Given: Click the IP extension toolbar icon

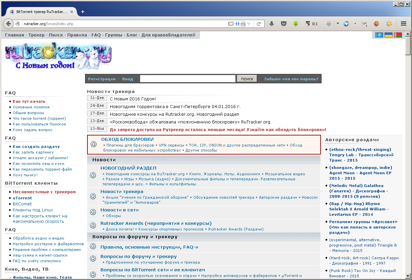Looking at the screenshot, I should click(365, 24).
